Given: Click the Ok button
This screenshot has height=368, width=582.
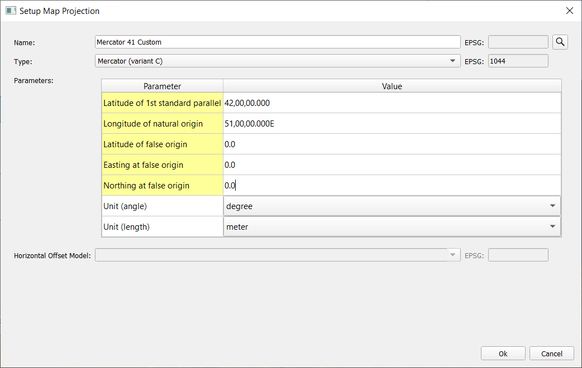Looking at the screenshot, I should [503, 354].
